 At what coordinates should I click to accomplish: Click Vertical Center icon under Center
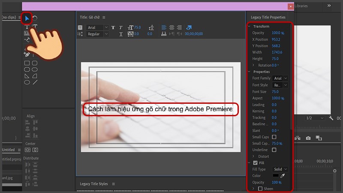click(x=27, y=150)
